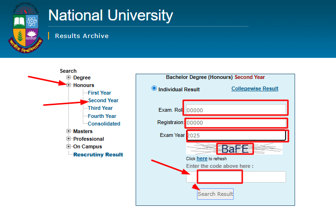Open Honours Second Year results

[x=103, y=100]
